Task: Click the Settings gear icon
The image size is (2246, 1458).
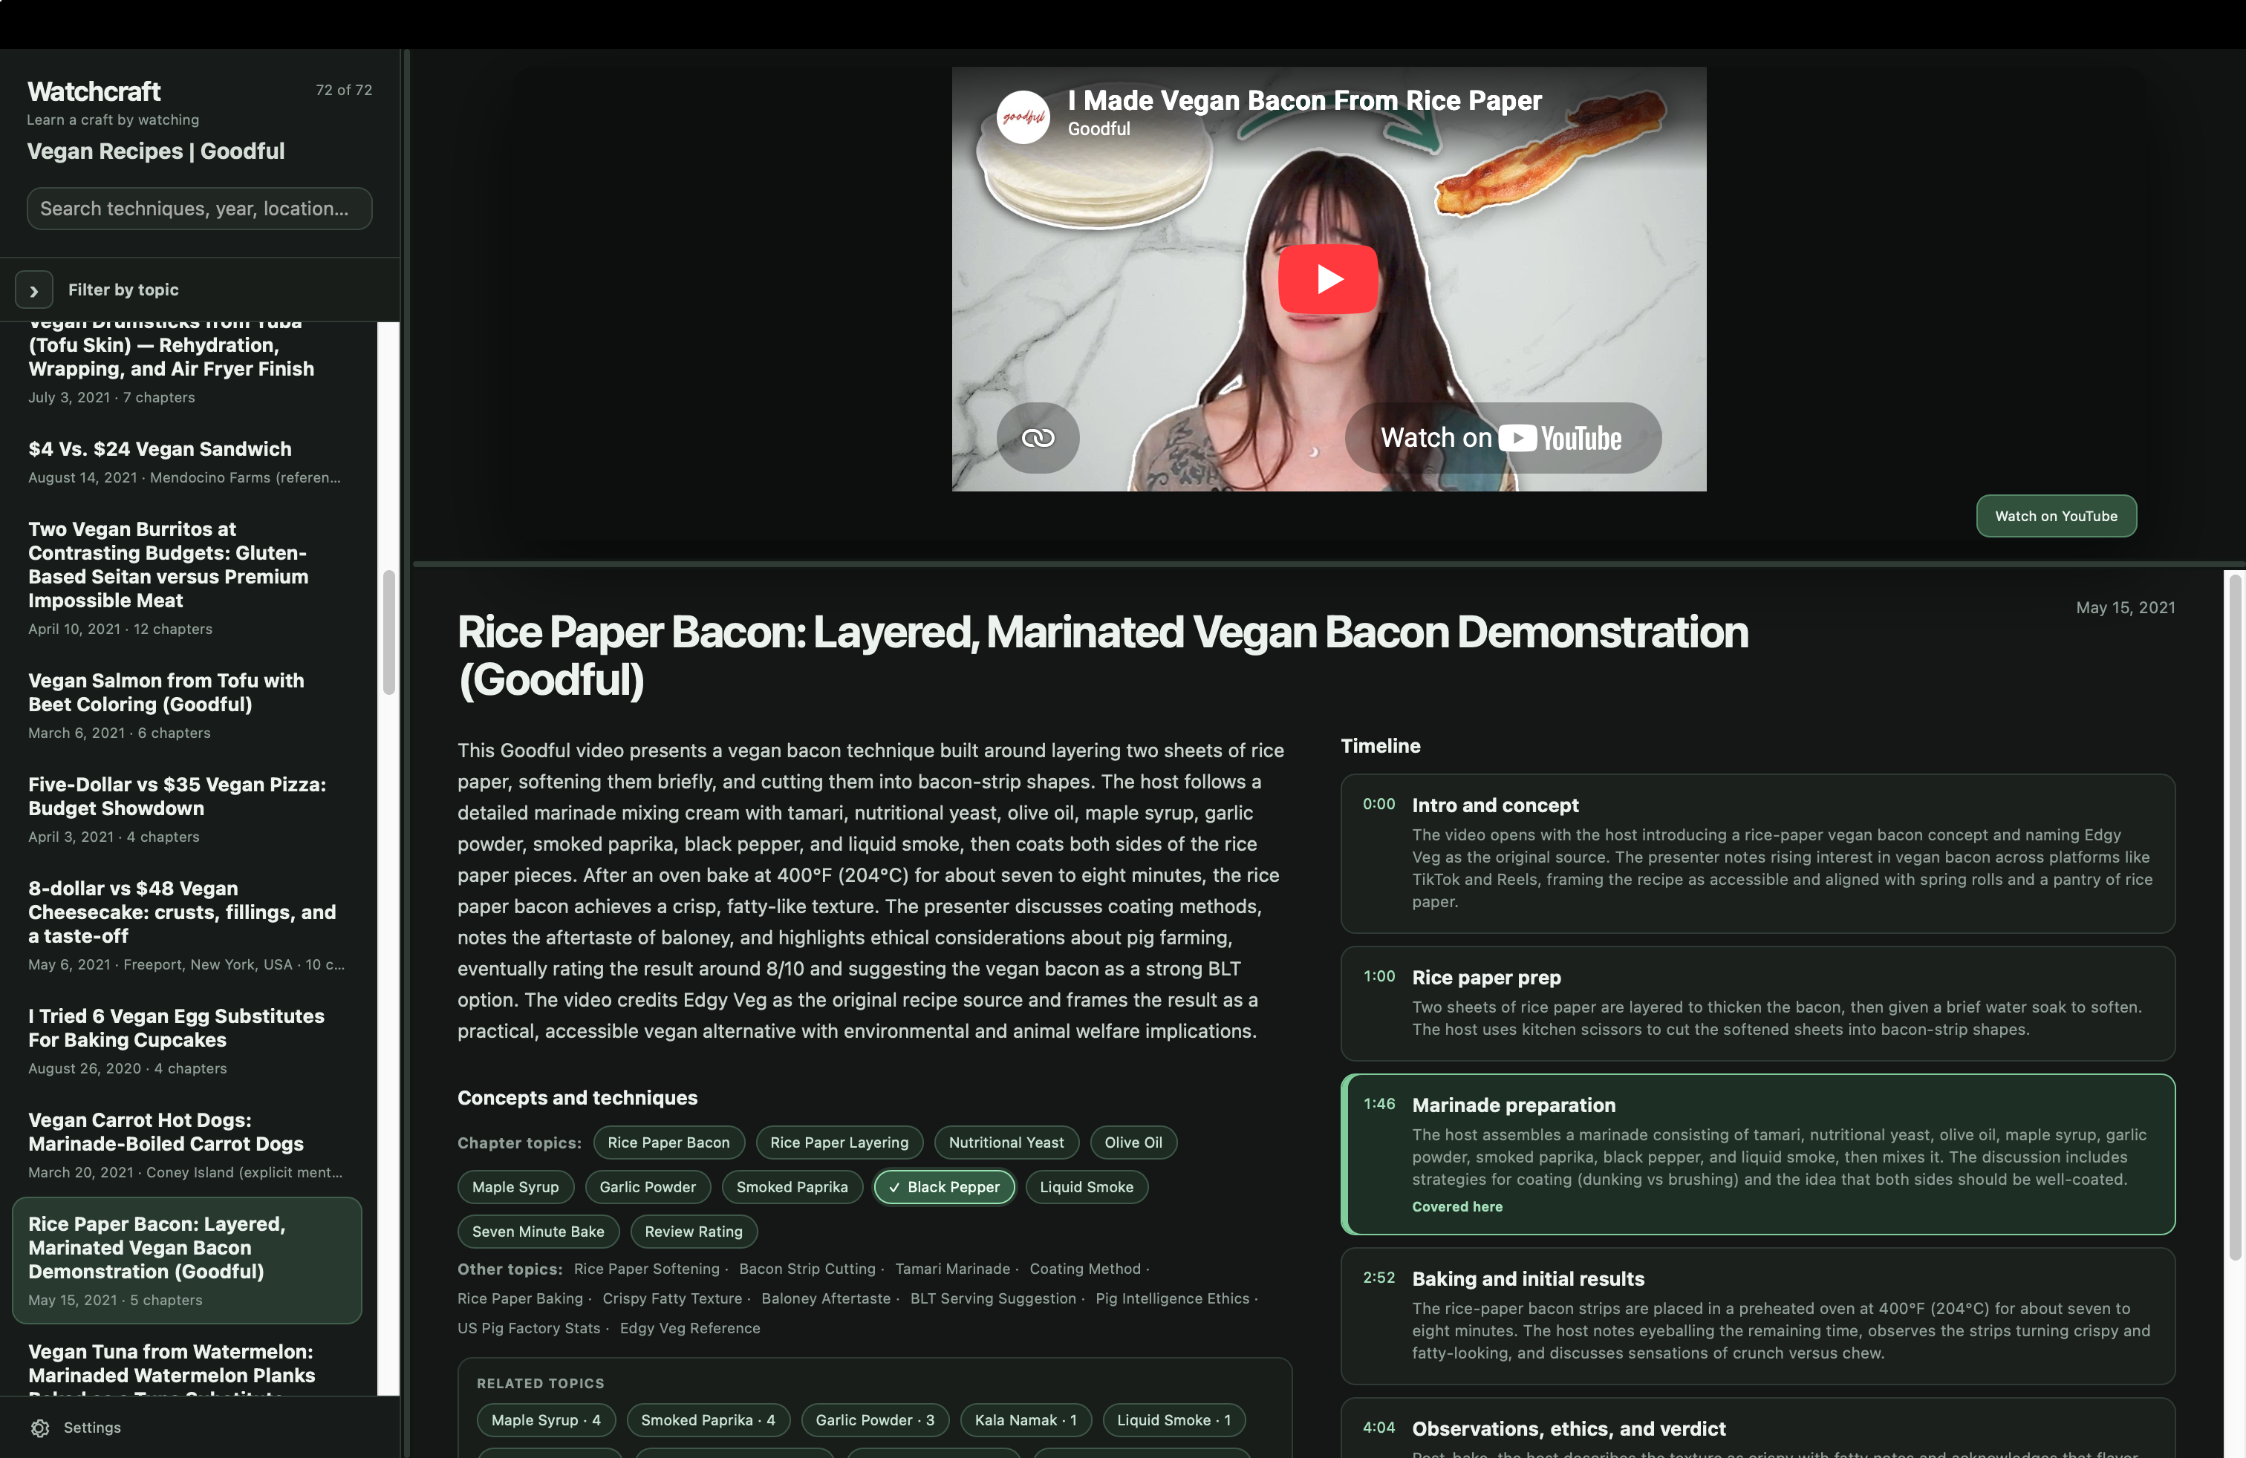Action: click(x=39, y=1427)
